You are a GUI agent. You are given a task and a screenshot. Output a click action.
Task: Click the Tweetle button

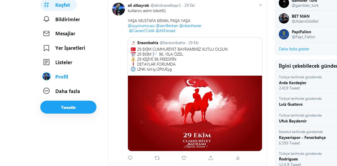tap(68, 107)
